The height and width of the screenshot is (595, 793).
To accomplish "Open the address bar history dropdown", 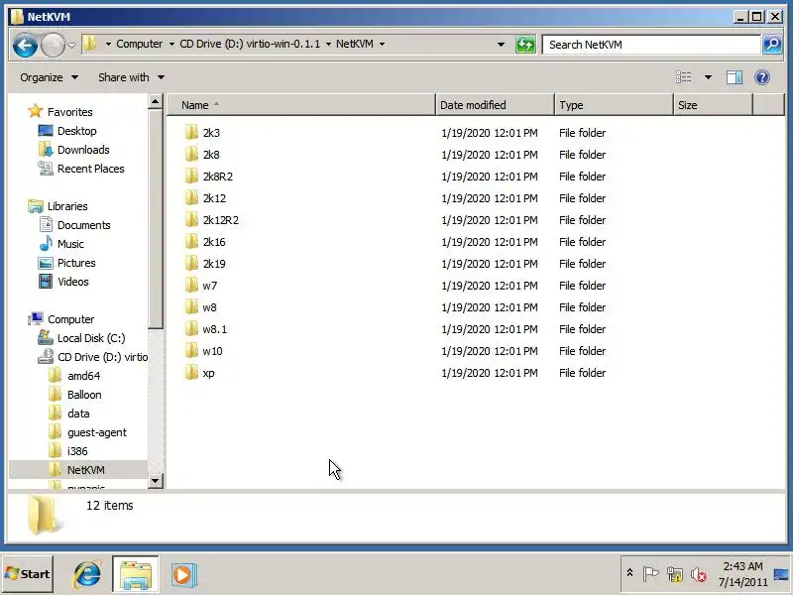I will 501,45.
